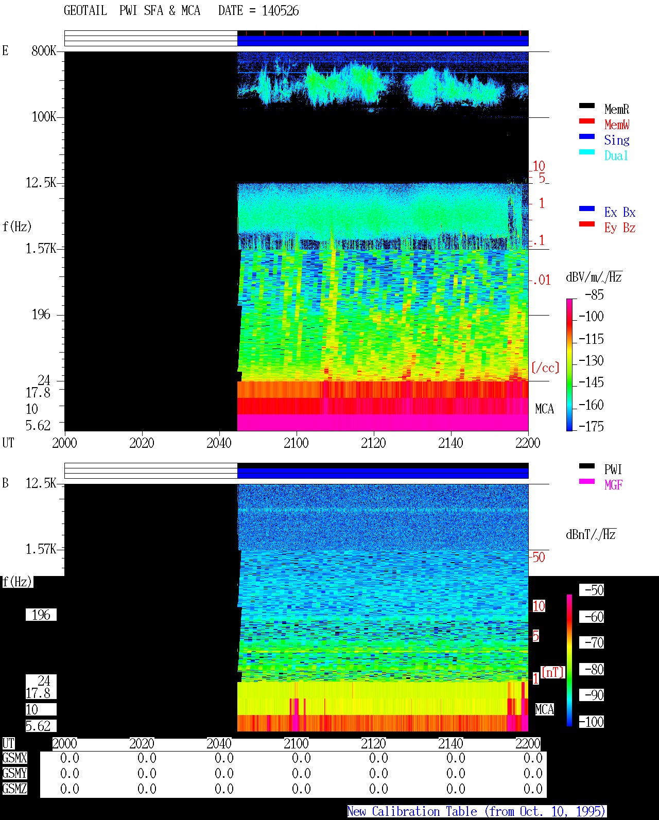Click the "-80" magnetic scale value
The height and width of the screenshot is (820, 659).
pyautogui.click(x=592, y=669)
